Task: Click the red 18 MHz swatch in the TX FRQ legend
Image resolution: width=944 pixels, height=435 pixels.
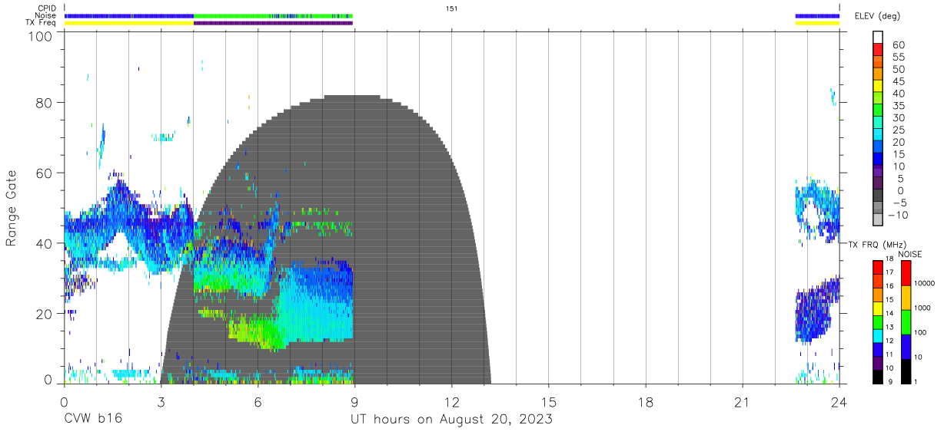Action: (879, 267)
